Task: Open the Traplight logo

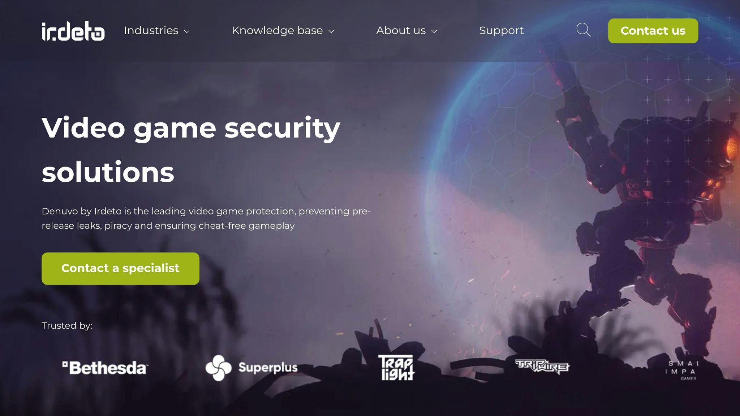Action: (396, 368)
